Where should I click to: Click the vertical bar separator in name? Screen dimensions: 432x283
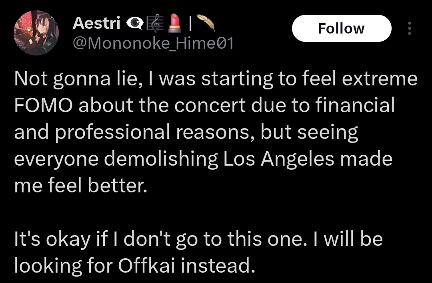point(190,25)
